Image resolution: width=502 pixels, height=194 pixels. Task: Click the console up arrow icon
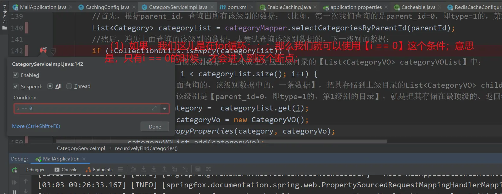(26, 181)
